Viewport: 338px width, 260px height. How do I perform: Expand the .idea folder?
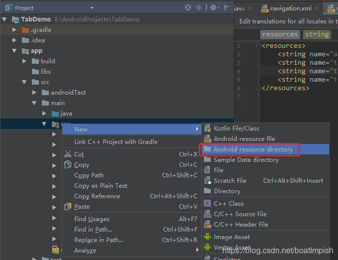click(x=14, y=40)
